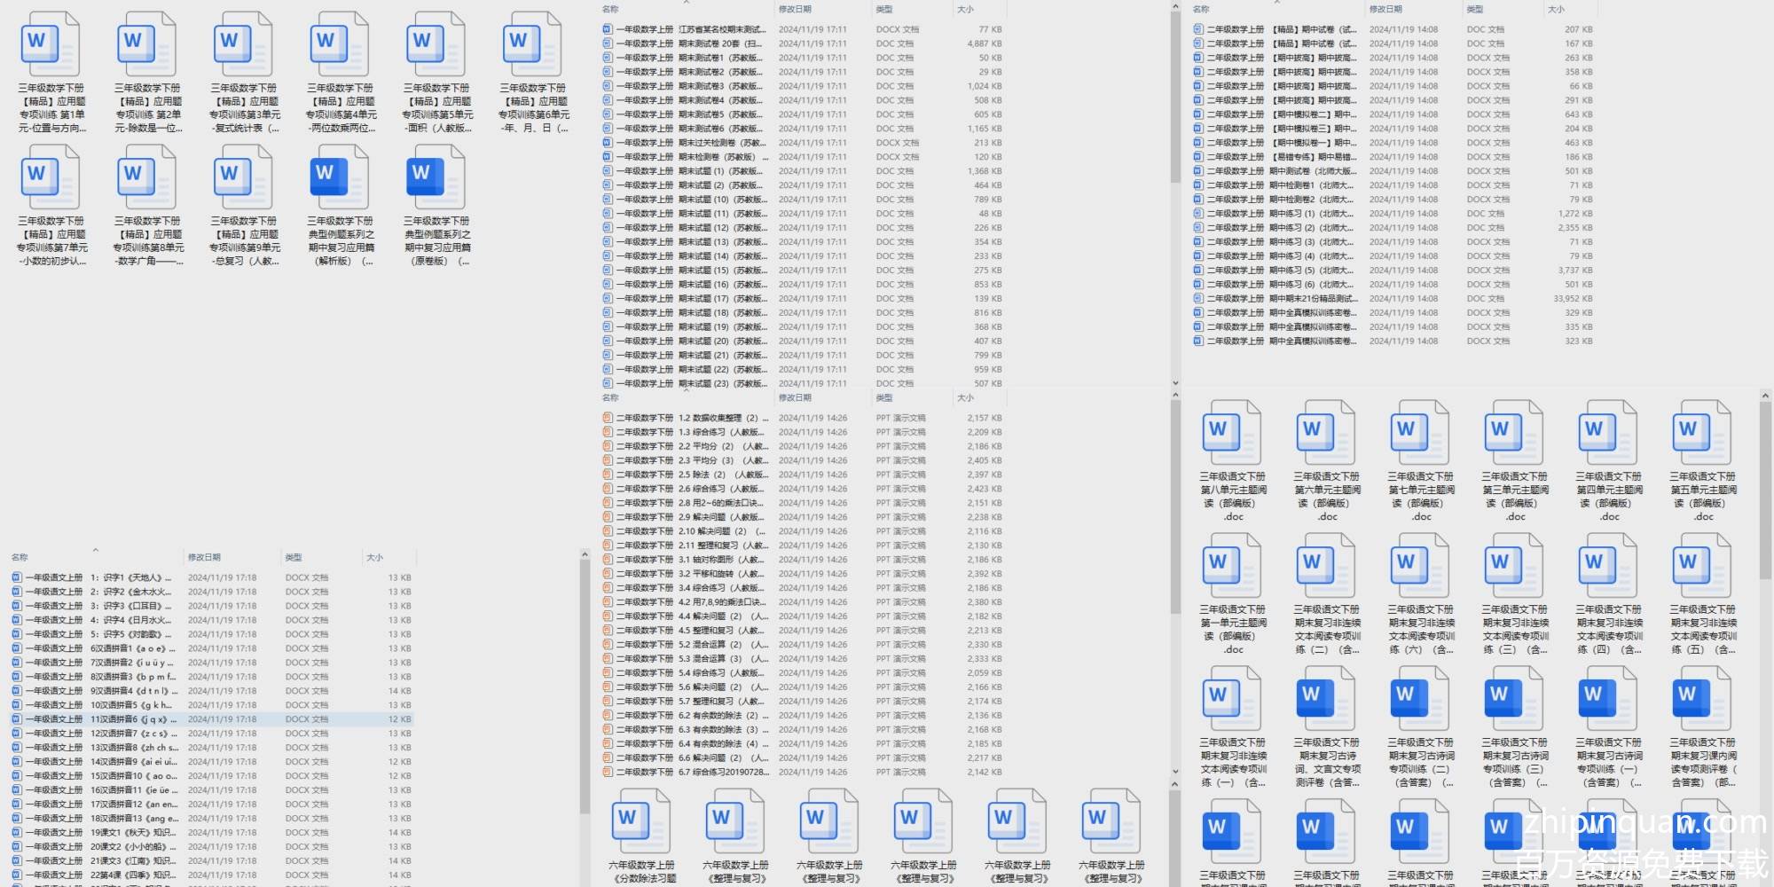Select 二年级数学上册 期中测试卷 (北师大版) row

tap(1312, 171)
